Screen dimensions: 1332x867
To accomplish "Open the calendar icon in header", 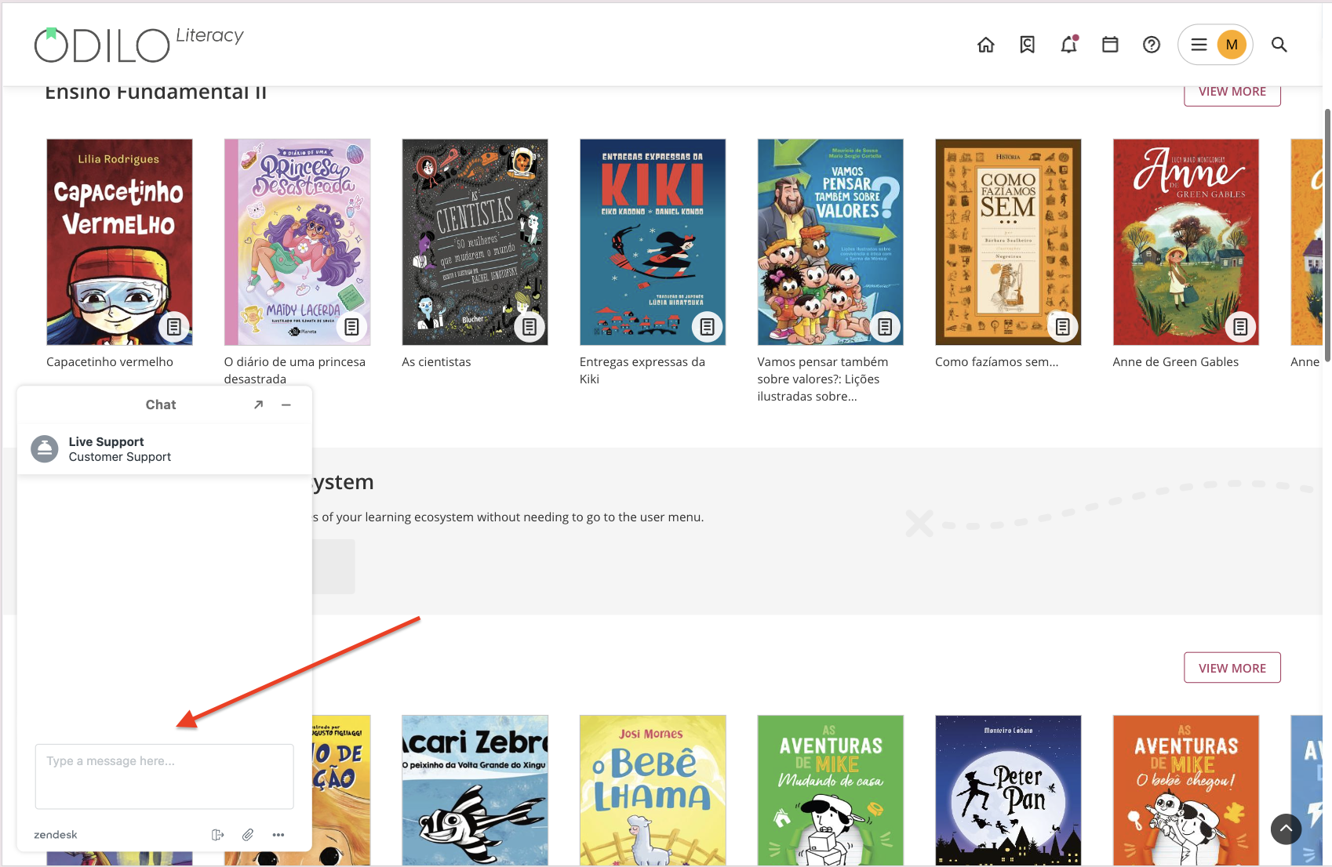I will coord(1110,45).
